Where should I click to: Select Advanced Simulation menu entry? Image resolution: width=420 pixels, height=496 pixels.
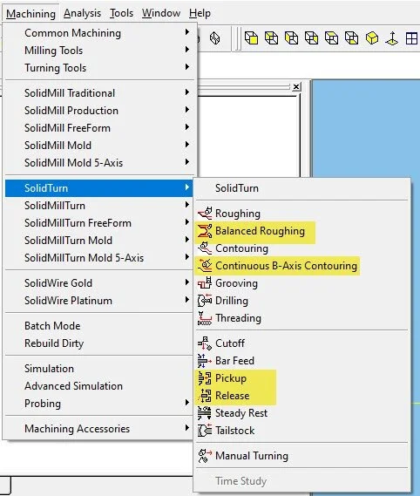(x=73, y=386)
